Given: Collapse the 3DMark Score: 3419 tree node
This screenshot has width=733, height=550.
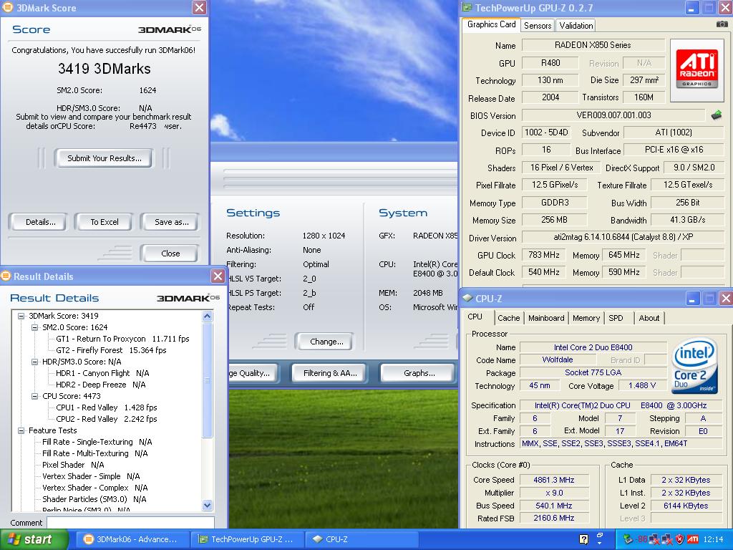Looking at the screenshot, I should [x=21, y=316].
